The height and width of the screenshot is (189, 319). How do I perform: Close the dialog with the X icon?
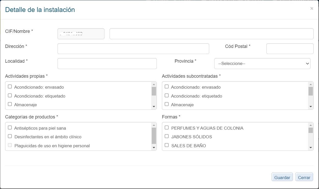coord(312,8)
